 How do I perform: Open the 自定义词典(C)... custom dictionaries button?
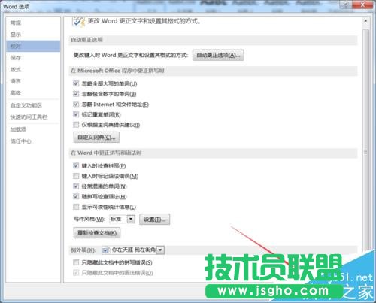coord(96,138)
